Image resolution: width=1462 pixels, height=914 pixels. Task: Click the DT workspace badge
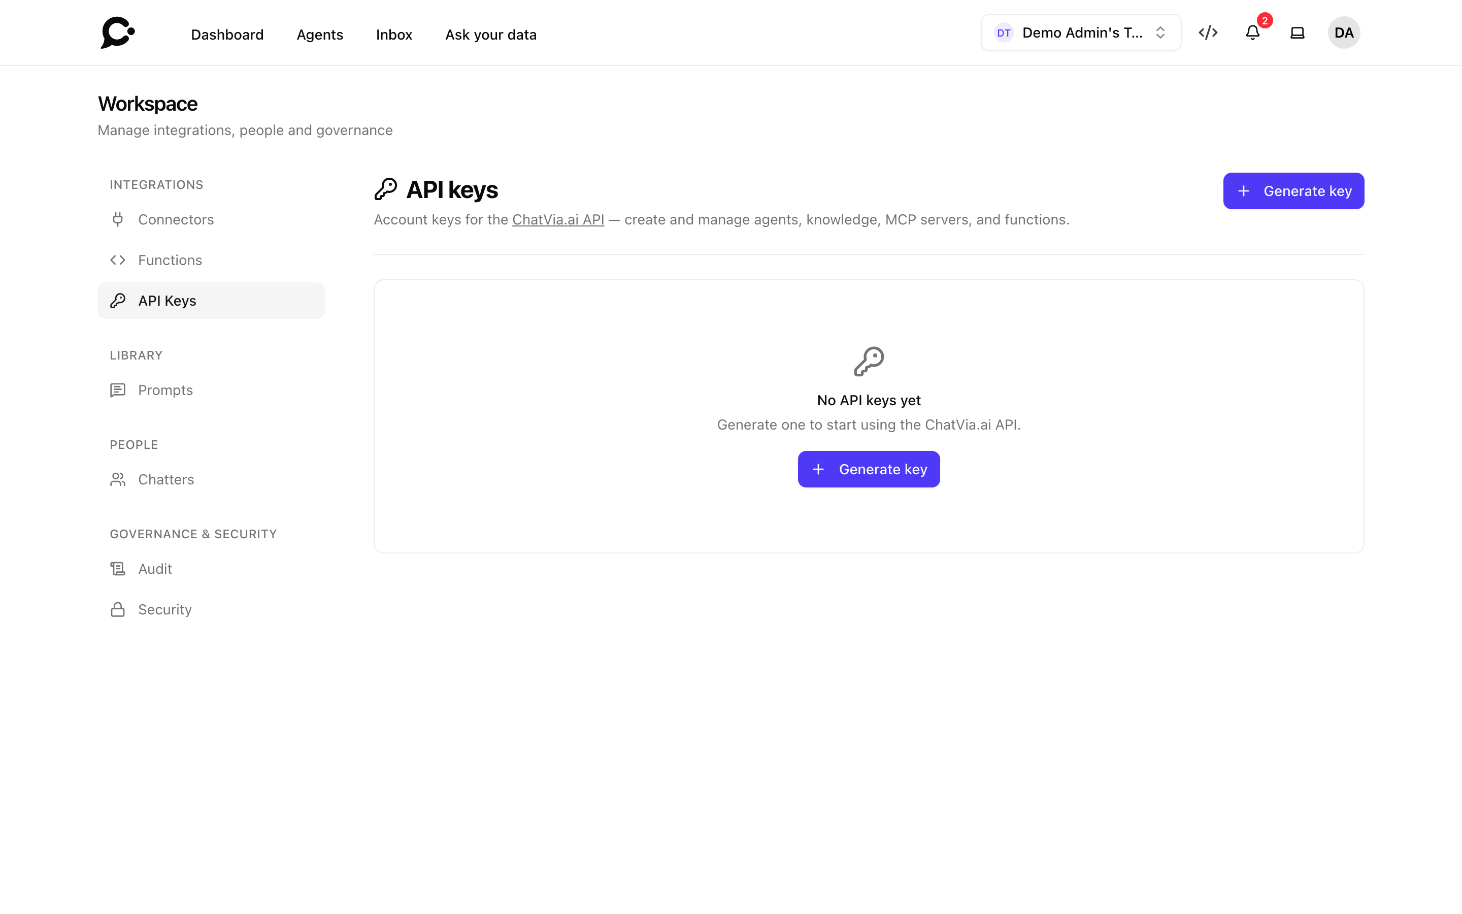coord(1004,32)
